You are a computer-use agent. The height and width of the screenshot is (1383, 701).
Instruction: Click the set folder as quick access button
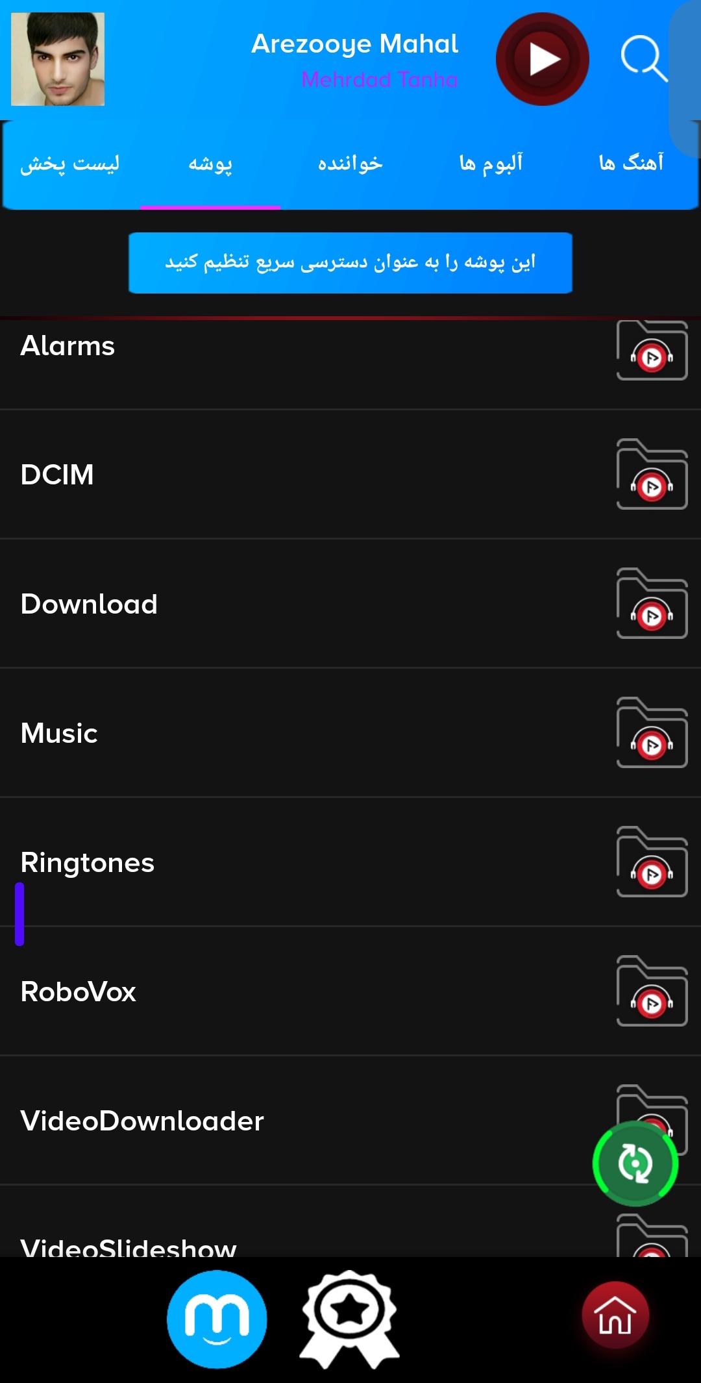tap(350, 263)
